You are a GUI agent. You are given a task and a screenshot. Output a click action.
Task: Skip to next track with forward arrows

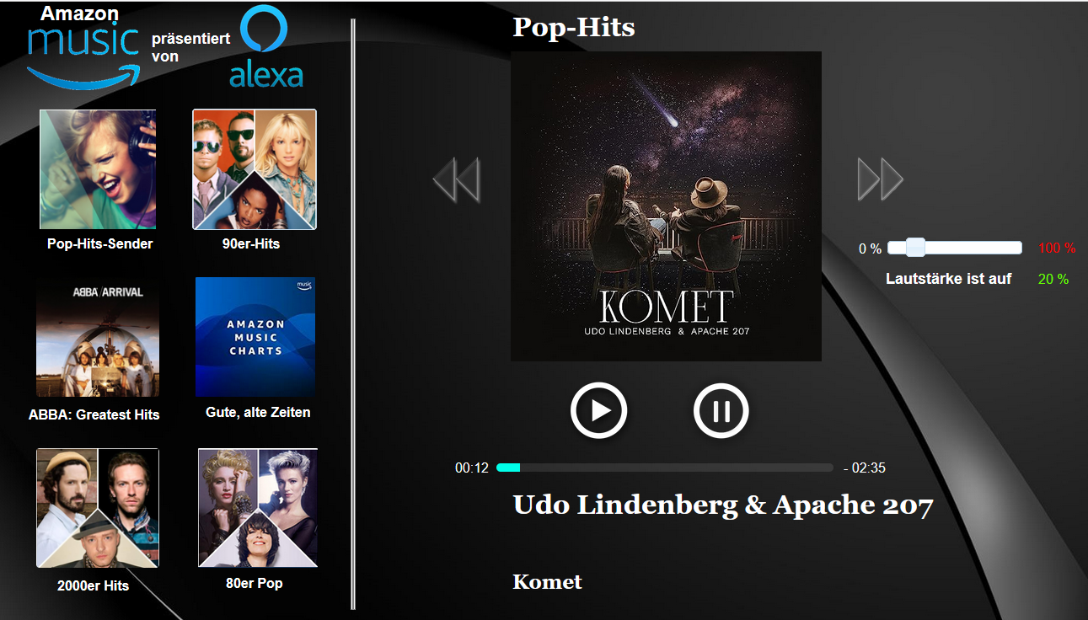(x=881, y=179)
